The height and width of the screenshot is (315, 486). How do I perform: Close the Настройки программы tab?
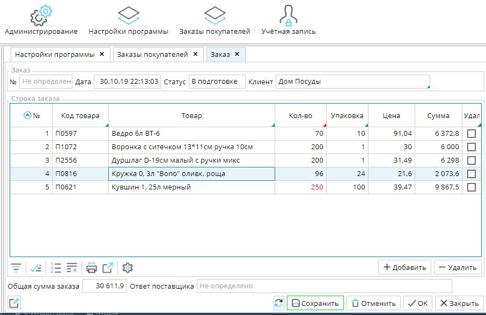pyautogui.click(x=102, y=54)
